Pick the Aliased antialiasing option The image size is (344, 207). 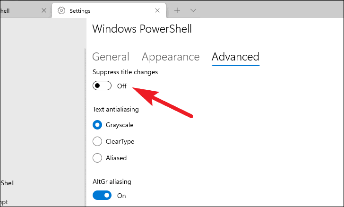[97, 158]
